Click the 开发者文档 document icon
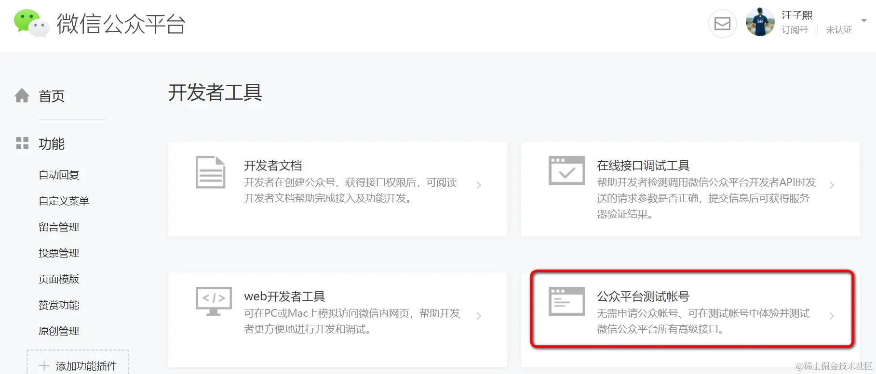The width and height of the screenshot is (876, 374). click(210, 172)
